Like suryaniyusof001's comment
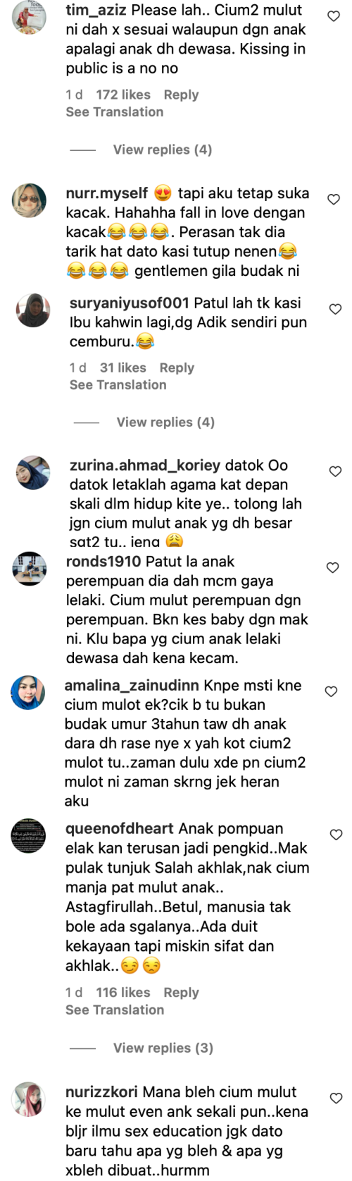The height and width of the screenshot is (1181, 352). click(336, 309)
